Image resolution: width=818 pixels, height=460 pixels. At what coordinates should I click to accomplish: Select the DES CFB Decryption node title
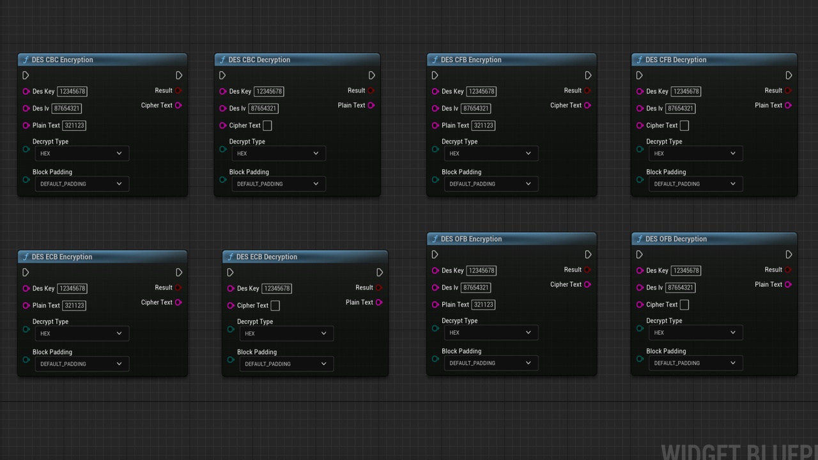675,60
